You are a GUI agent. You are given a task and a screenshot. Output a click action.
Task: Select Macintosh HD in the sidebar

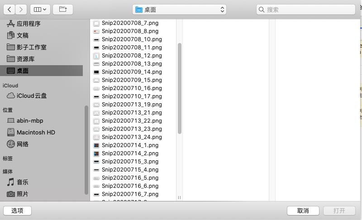pos(42,132)
